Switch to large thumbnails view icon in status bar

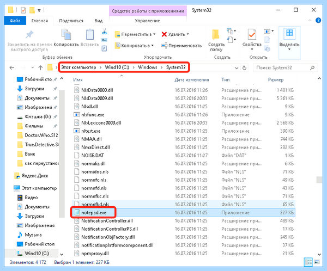point(317,262)
